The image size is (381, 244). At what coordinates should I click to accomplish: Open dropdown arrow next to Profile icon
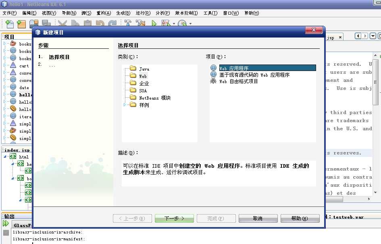coord(190,24)
